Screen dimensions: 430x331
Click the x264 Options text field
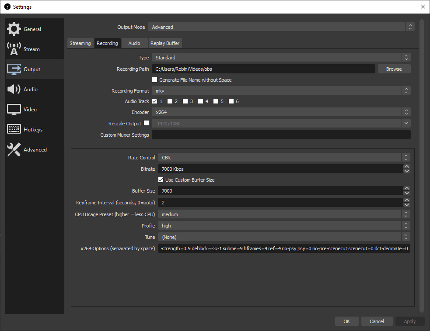(x=284, y=248)
